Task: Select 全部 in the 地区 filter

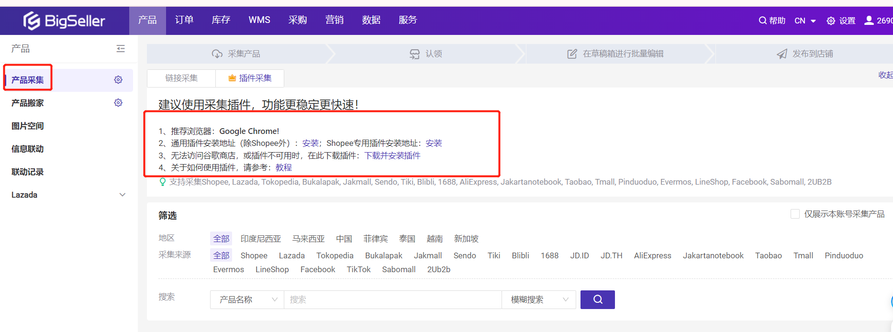Action: [x=221, y=239]
